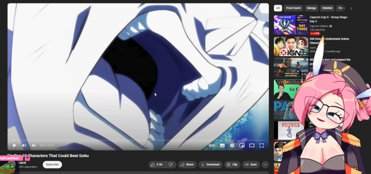Click the video title about beating Goku
The width and height of the screenshot is (371, 174).
(48, 156)
